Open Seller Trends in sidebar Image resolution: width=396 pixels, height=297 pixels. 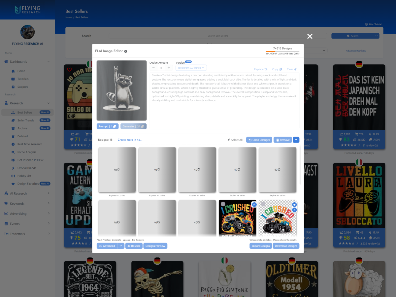27,120
